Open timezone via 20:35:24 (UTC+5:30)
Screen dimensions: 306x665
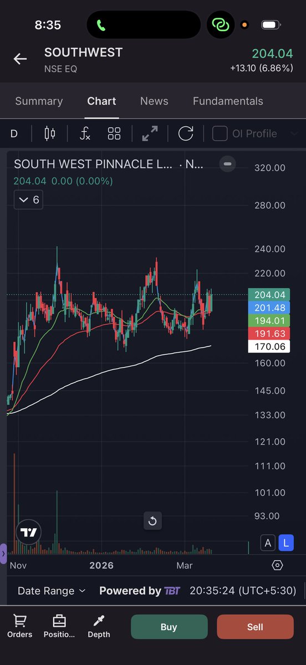243,591
